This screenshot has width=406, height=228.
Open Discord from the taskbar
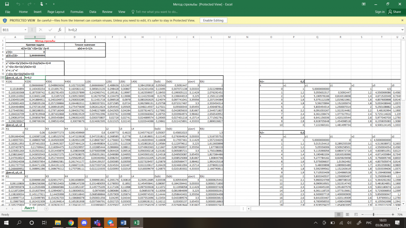[84, 223]
